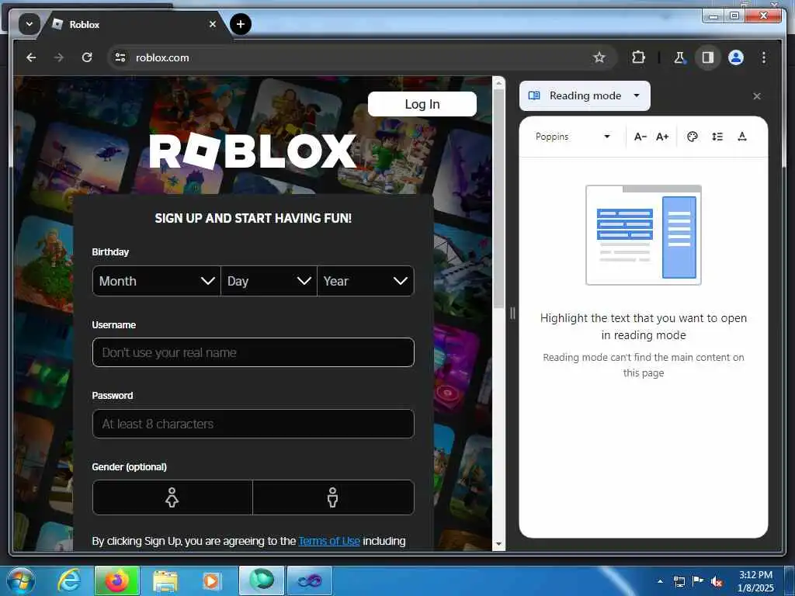Open the Chrome three-dot menu
Viewport: 795px width, 596px height.
(x=764, y=57)
